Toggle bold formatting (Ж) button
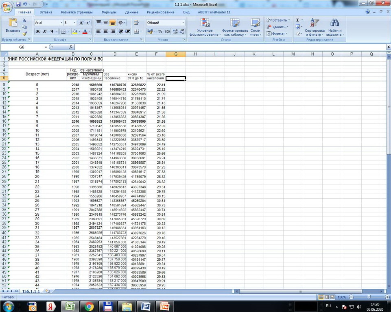 pos(37,31)
